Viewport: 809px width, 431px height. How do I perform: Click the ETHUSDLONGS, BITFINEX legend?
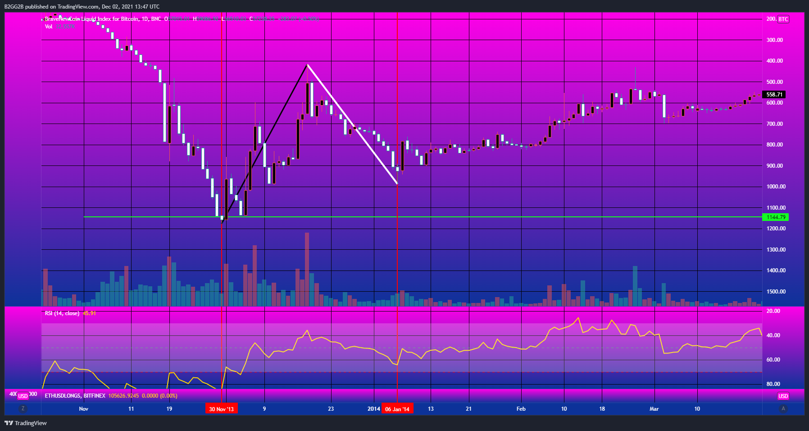pos(75,396)
